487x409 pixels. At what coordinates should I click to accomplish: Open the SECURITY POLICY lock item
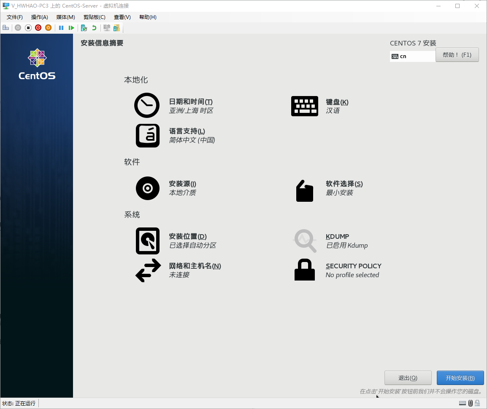[x=304, y=270]
